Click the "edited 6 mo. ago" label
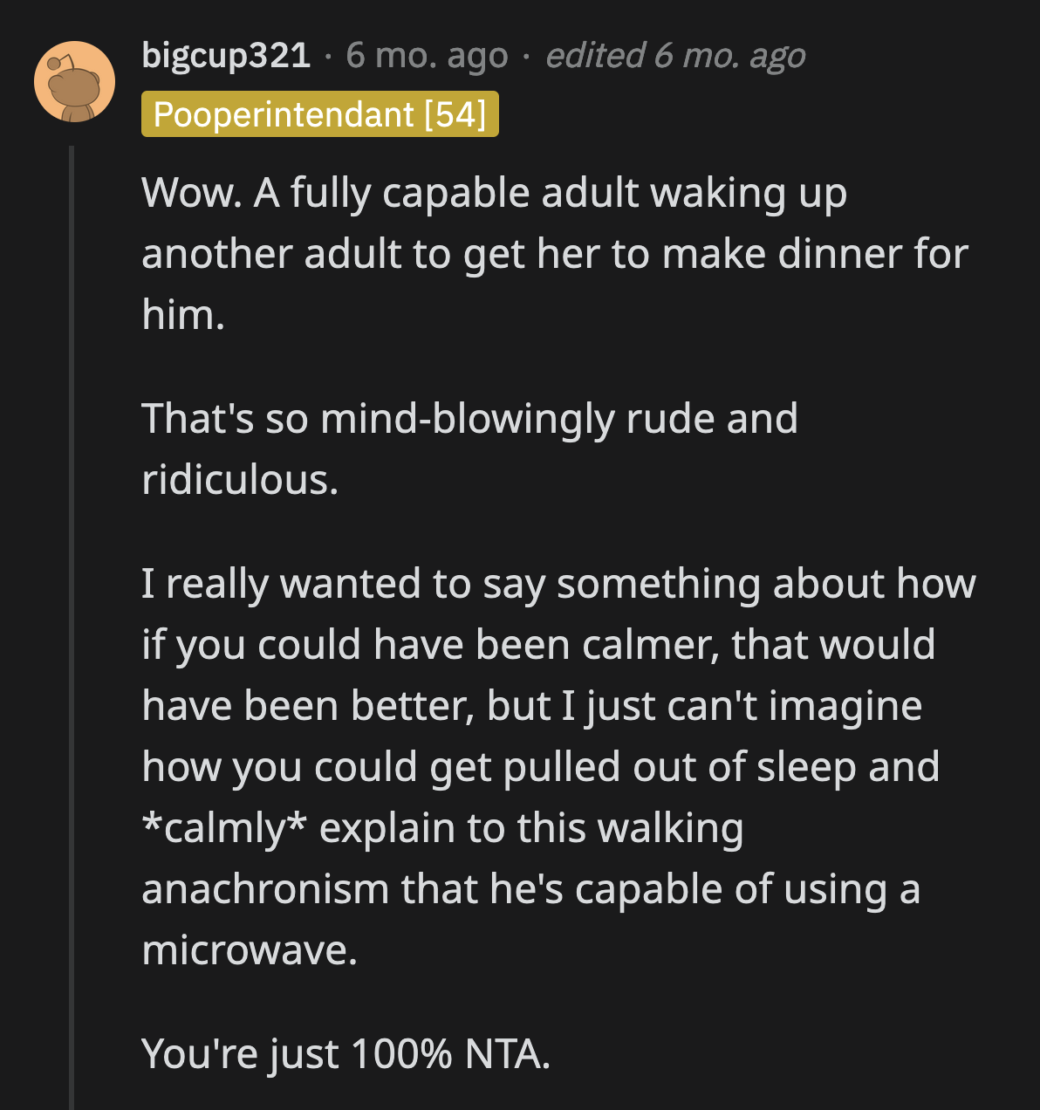Viewport: 1040px width, 1110px height. pos(675,56)
